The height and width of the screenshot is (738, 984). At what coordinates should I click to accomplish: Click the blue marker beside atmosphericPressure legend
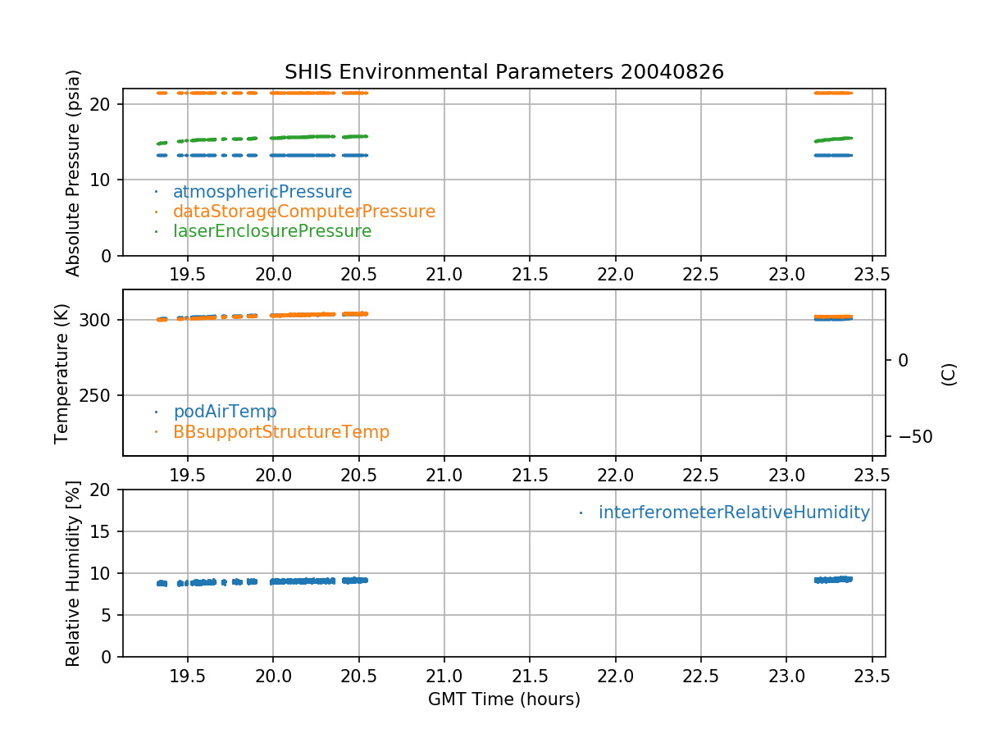pos(156,192)
